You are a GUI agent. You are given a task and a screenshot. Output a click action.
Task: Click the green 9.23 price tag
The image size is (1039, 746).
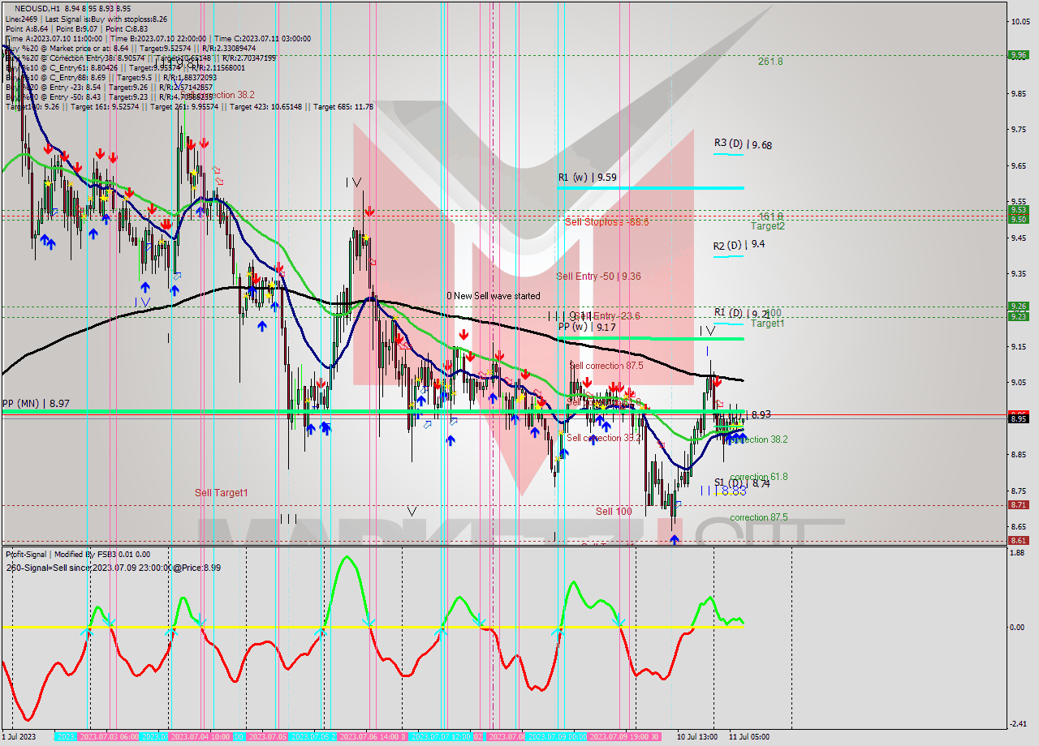coord(1018,316)
